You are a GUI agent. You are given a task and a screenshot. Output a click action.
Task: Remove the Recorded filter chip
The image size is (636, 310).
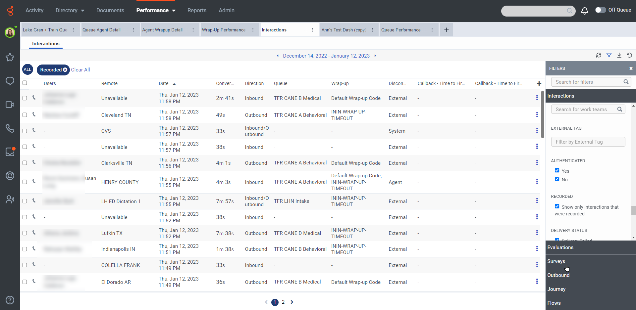pos(65,70)
